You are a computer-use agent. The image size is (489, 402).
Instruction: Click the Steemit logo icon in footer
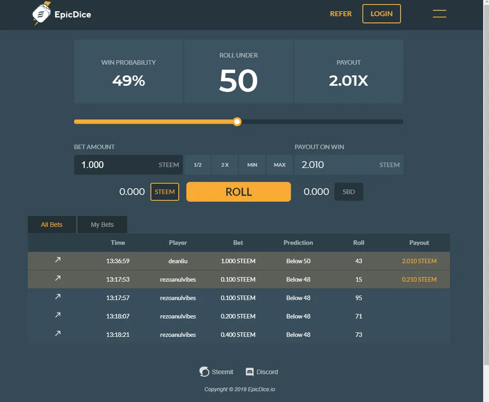204,371
